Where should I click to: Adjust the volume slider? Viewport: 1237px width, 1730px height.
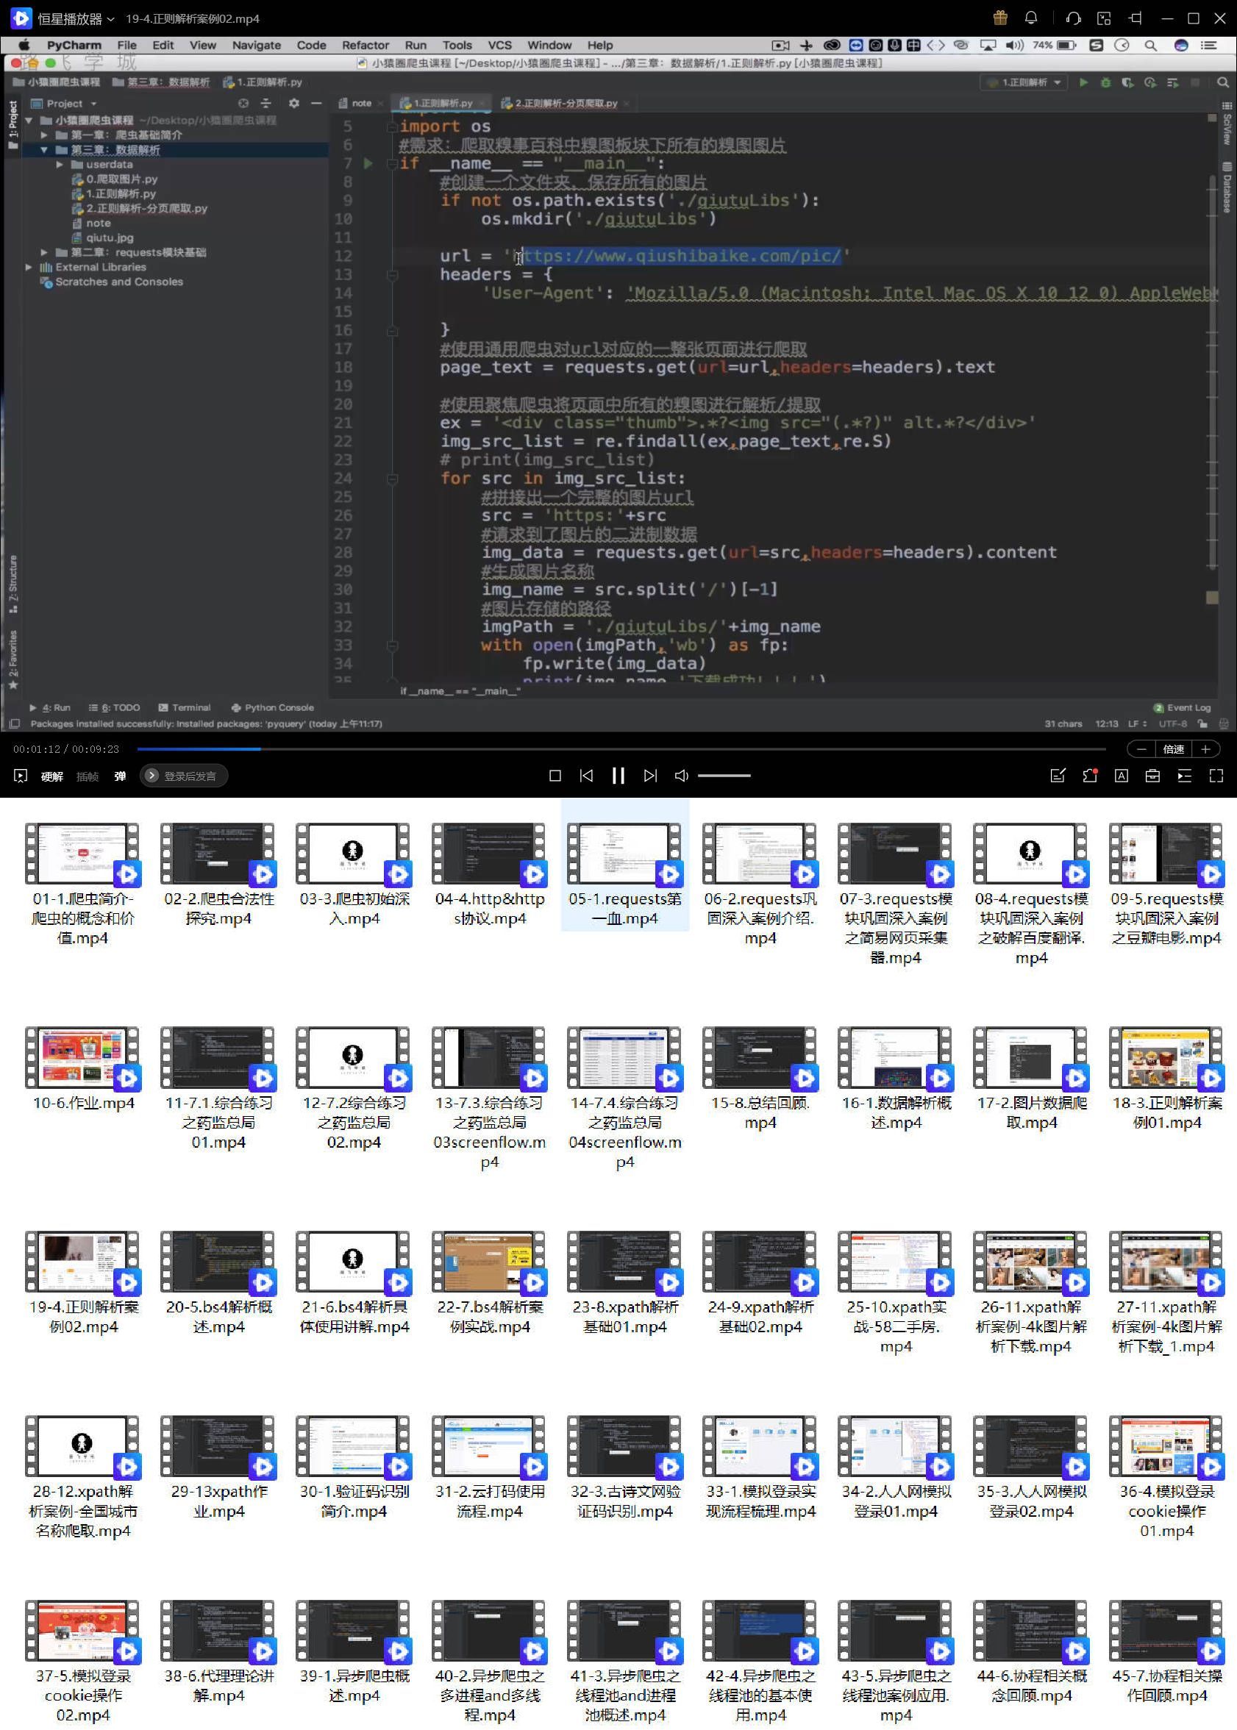(724, 775)
